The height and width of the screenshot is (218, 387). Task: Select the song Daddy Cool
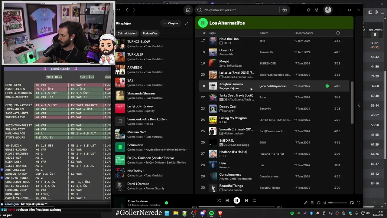click(228, 107)
